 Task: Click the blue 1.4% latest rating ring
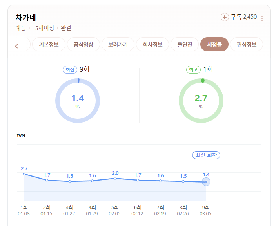pos(78,101)
